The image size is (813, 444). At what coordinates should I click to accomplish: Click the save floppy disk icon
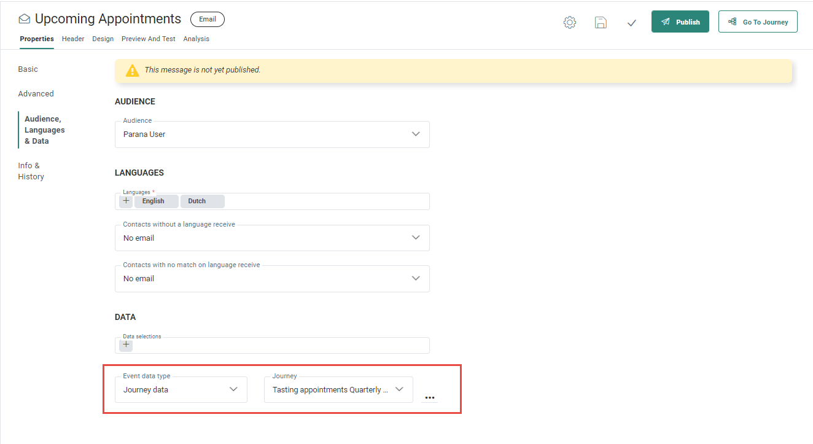(x=601, y=23)
